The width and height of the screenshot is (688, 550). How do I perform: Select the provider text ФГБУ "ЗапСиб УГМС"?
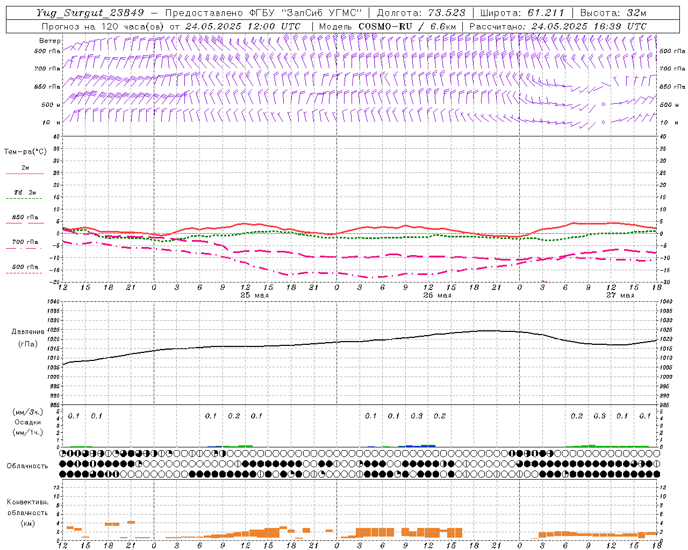pyautogui.click(x=305, y=13)
